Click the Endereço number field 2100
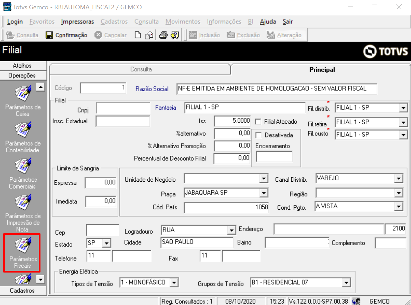The height and width of the screenshot is (305, 411). click(395, 229)
